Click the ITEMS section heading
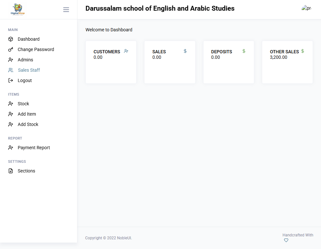The width and height of the screenshot is (321, 249). click(14, 94)
